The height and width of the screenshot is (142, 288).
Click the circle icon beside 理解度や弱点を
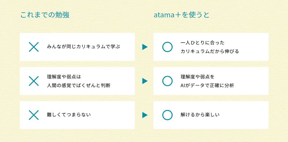point(167,81)
